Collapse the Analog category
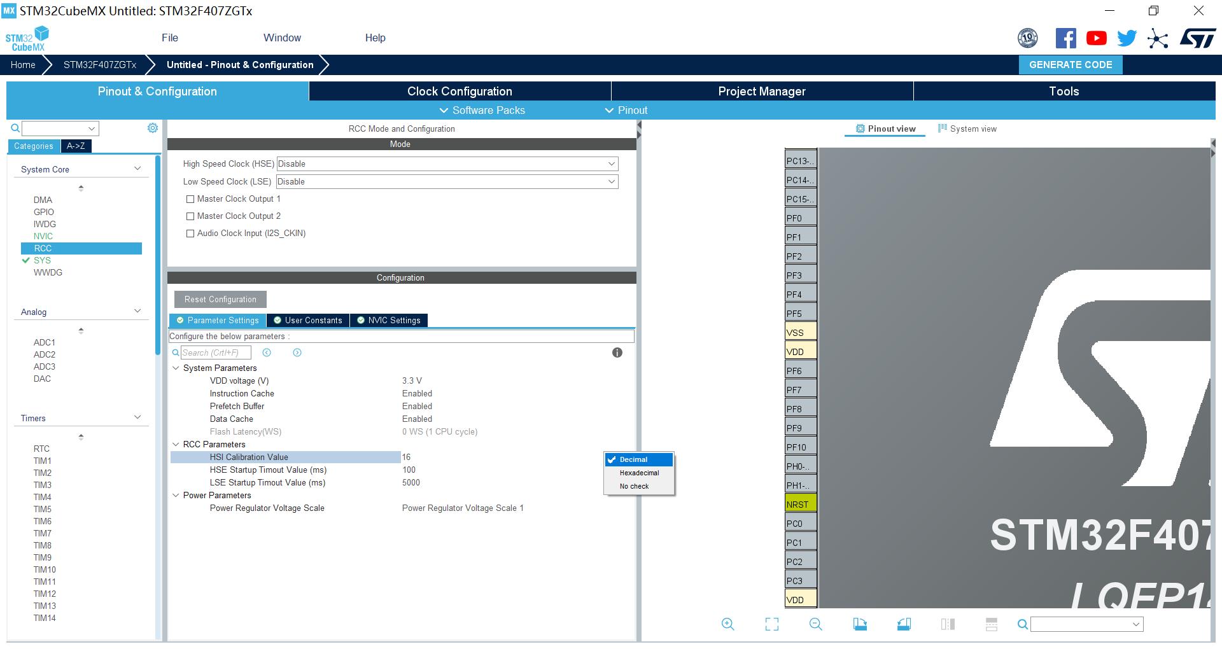 coord(137,311)
